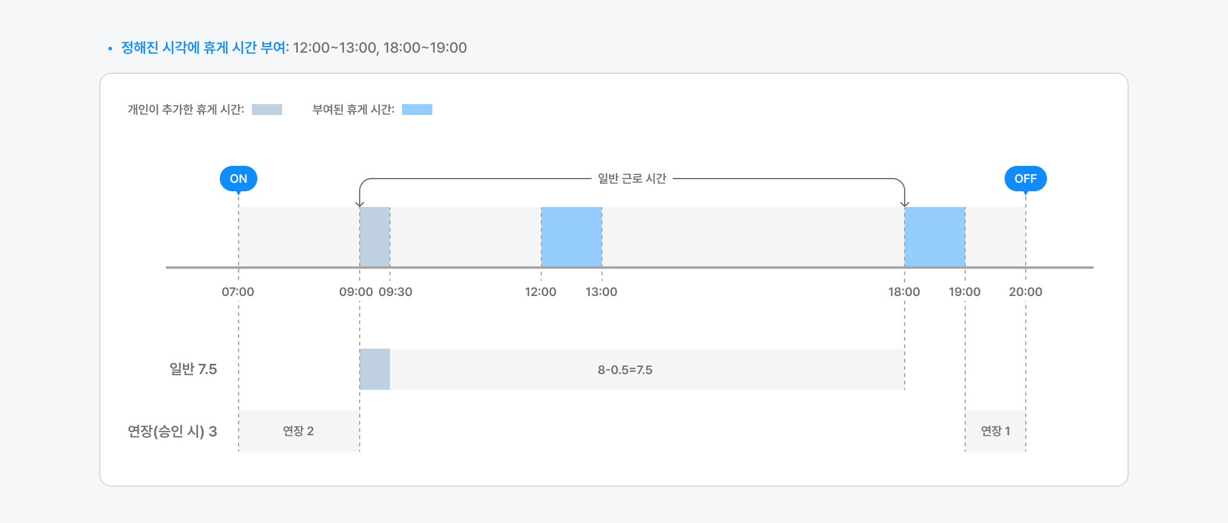The width and height of the screenshot is (1228, 523).
Task: Click the blue heading 정해진 시각에 휴게 시간 부여
Action: tap(203, 48)
